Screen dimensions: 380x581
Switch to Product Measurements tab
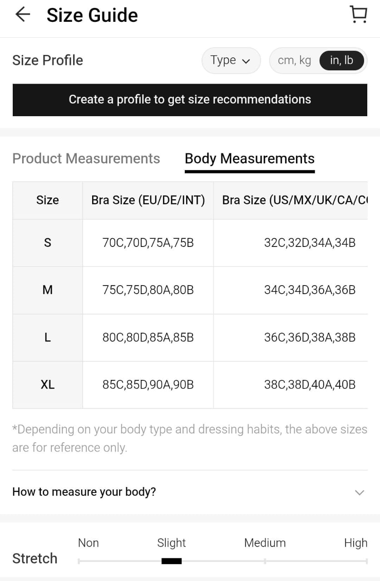(x=86, y=158)
